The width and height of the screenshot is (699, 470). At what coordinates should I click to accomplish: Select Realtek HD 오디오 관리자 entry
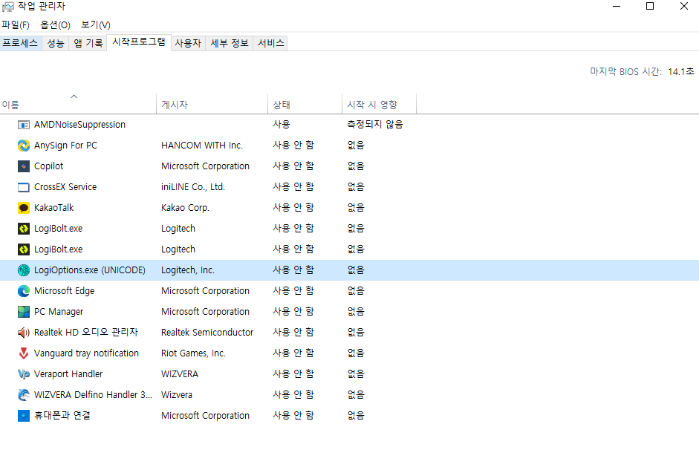tap(86, 333)
